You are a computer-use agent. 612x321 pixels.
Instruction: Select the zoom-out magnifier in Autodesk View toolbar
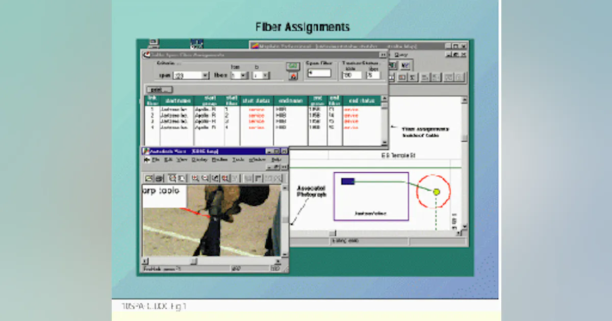tap(205, 178)
